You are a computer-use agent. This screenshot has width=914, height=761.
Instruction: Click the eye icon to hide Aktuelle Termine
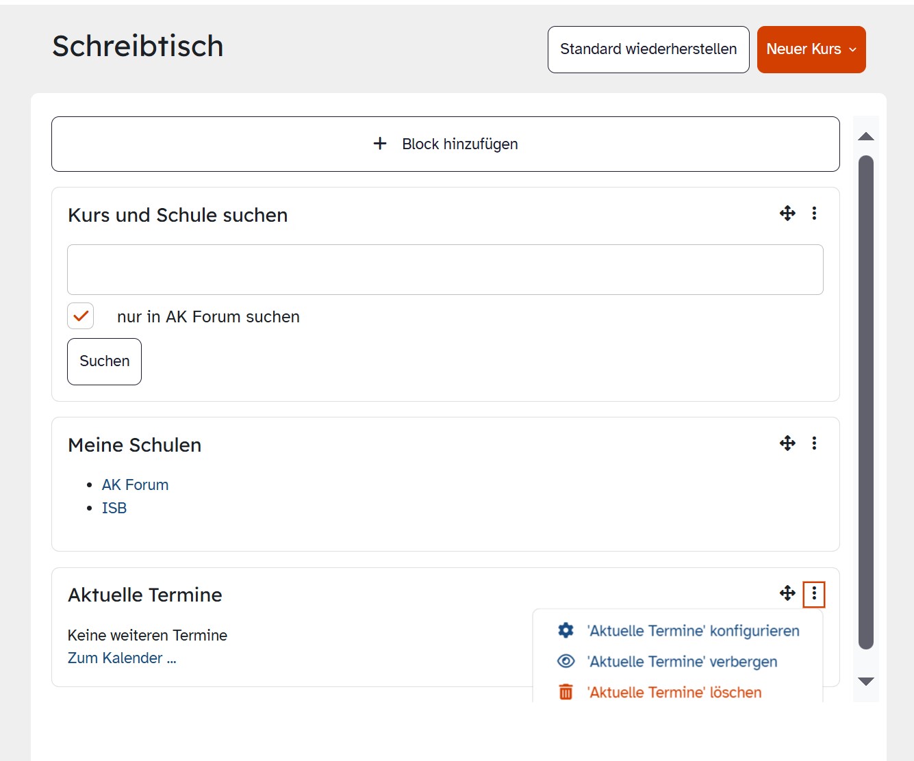[566, 661]
